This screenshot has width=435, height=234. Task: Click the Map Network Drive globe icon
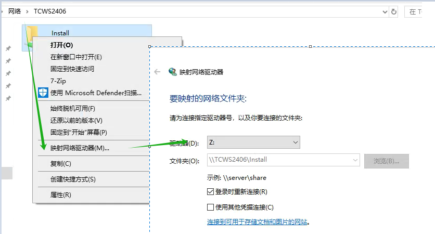point(173,72)
